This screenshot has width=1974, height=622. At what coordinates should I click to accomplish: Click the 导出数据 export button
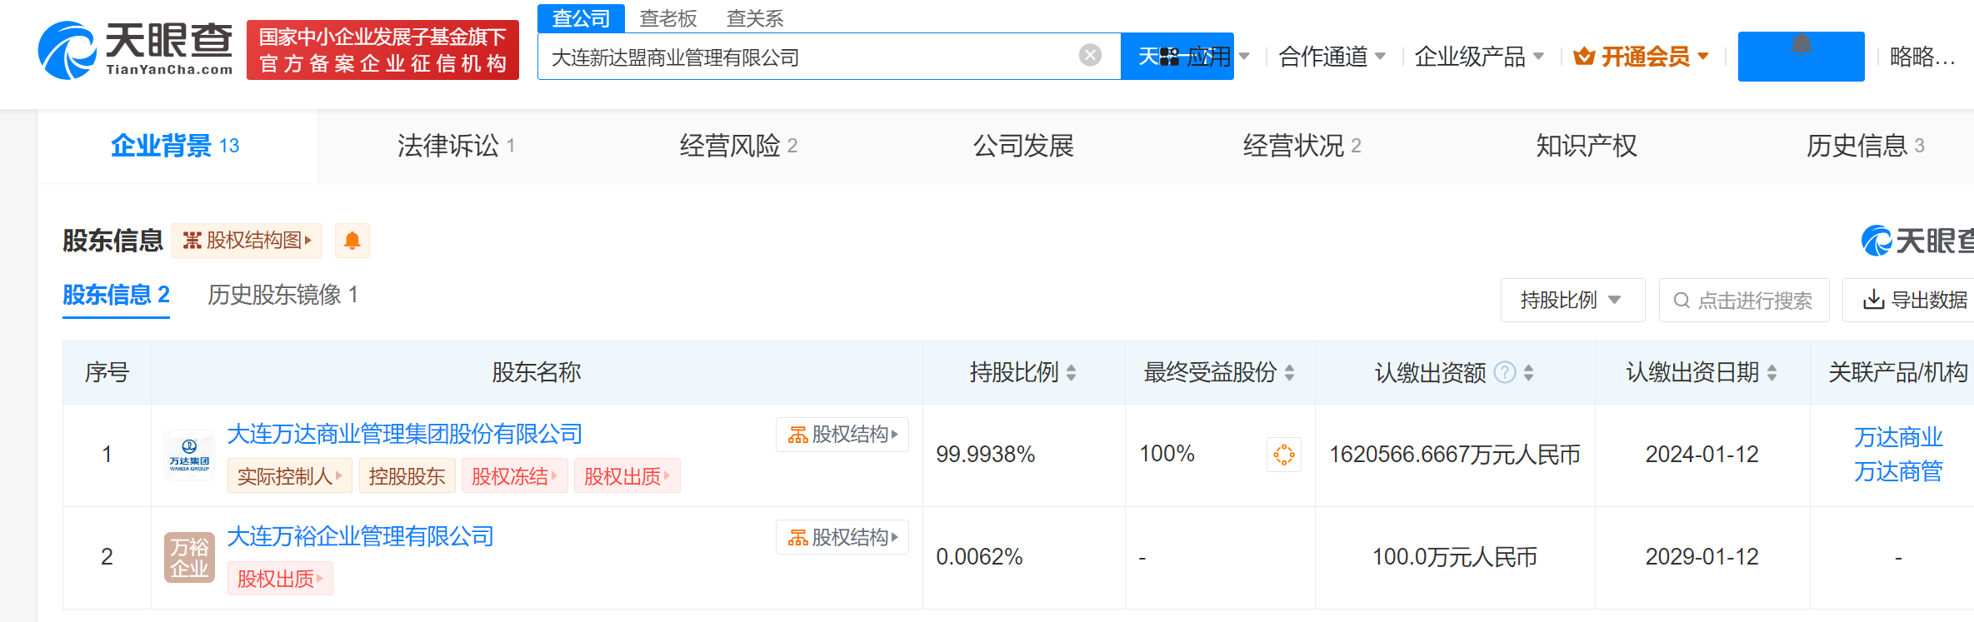(x=1917, y=300)
